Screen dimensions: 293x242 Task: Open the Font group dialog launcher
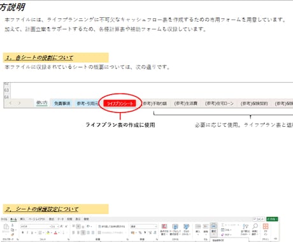(x=69, y=239)
